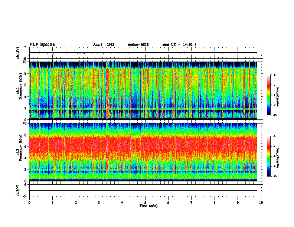This screenshot has width=294, height=227.
Task: Click the ch.2 color bar log(PSD) label
Action: click(x=278, y=158)
